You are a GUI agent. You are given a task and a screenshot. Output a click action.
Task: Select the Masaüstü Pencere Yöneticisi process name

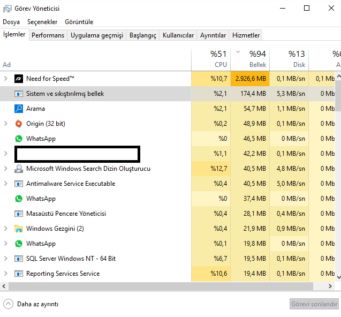pos(66,214)
